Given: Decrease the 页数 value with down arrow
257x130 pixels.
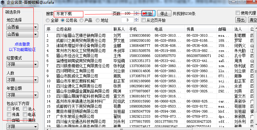Looking at the screenshot, I should point(136,15).
